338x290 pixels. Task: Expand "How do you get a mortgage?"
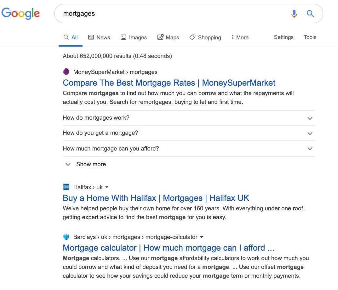pyautogui.click(x=189, y=133)
